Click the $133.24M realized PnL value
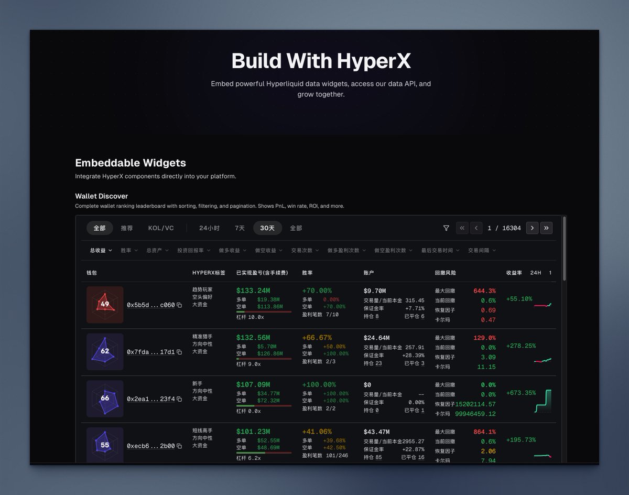This screenshot has height=495, width=629. (253, 290)
